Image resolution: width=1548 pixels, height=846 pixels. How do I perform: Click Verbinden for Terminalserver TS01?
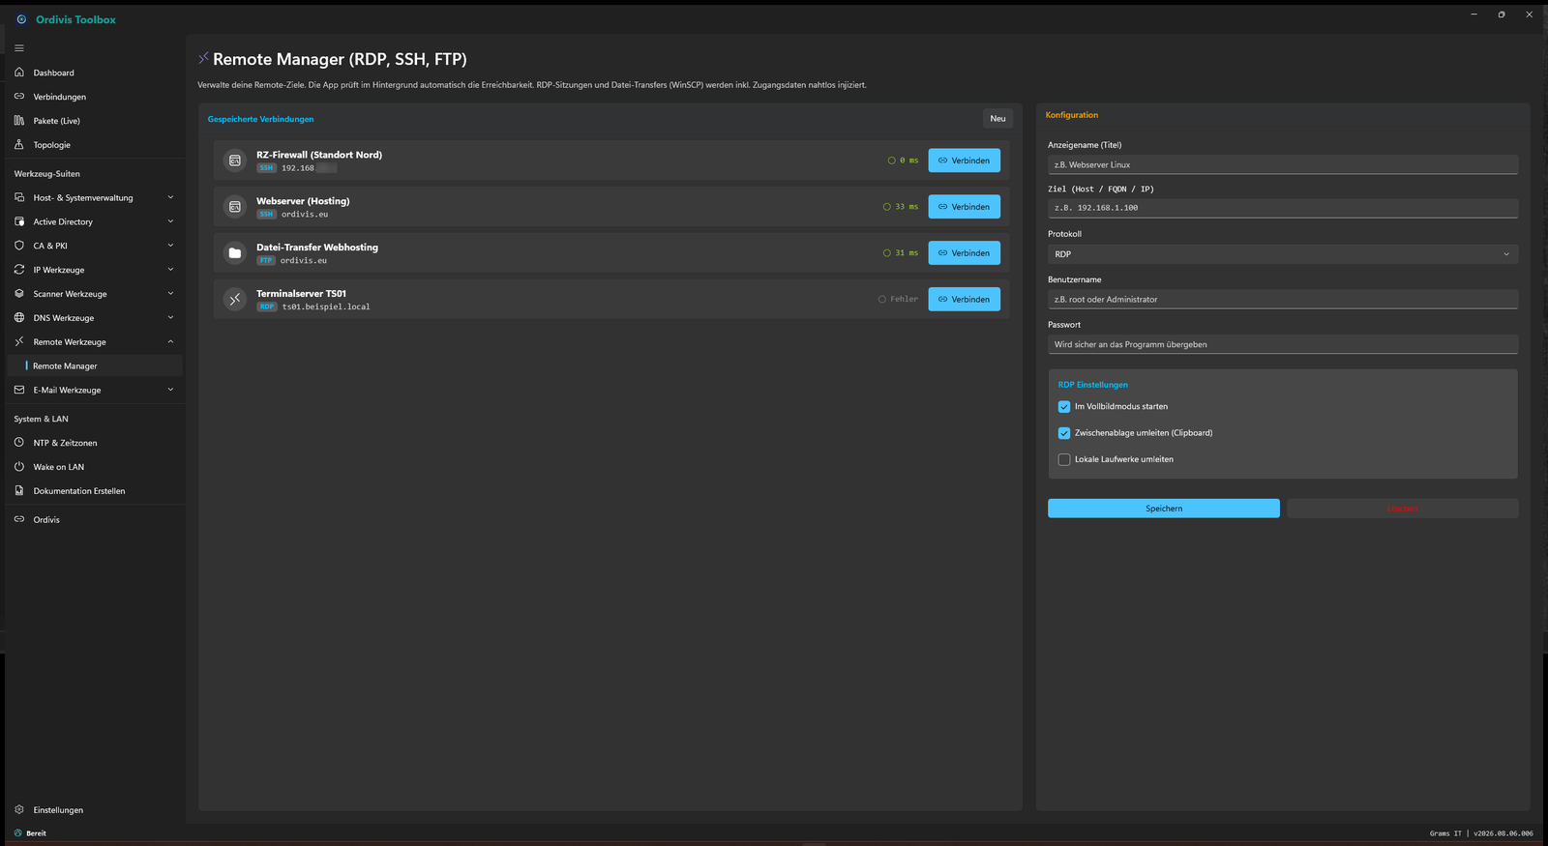[x=964, y=300]
